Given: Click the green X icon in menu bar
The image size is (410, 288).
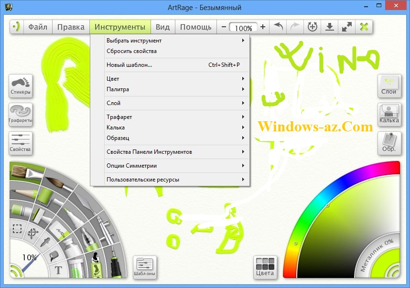Looking at the screenshot, I should point(364,27).
